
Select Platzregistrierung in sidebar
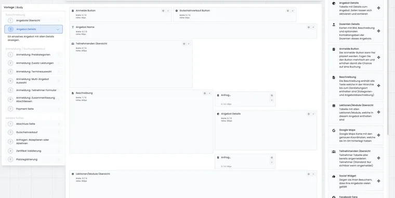tap(34, 160)
